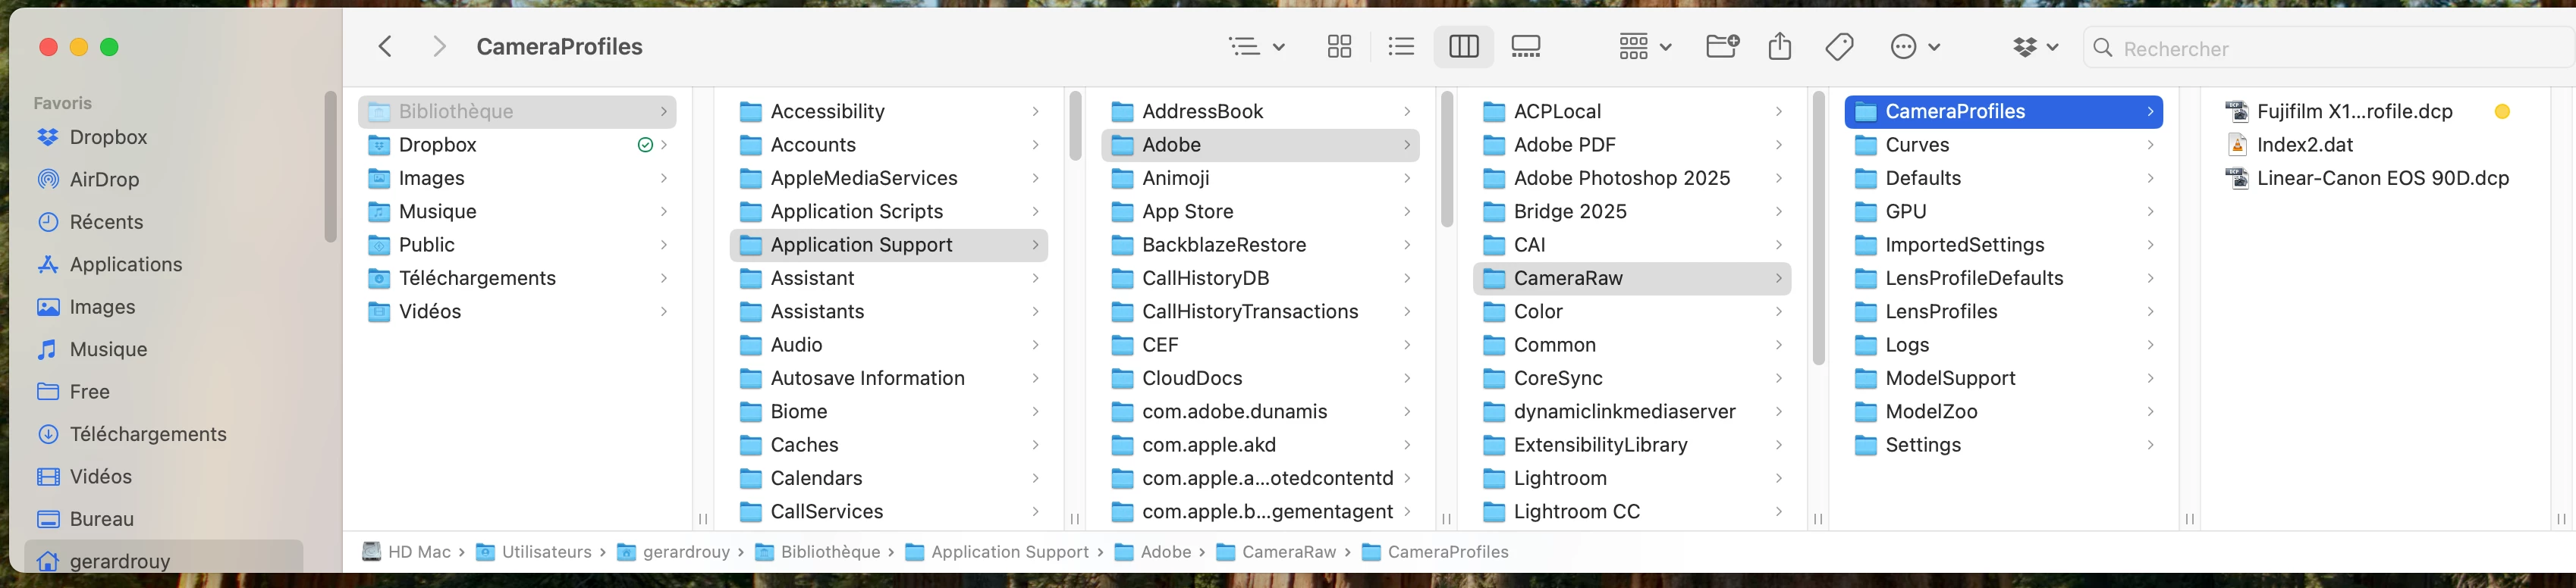Open the action (ellipsis) menu

(x=1915, y=47)
